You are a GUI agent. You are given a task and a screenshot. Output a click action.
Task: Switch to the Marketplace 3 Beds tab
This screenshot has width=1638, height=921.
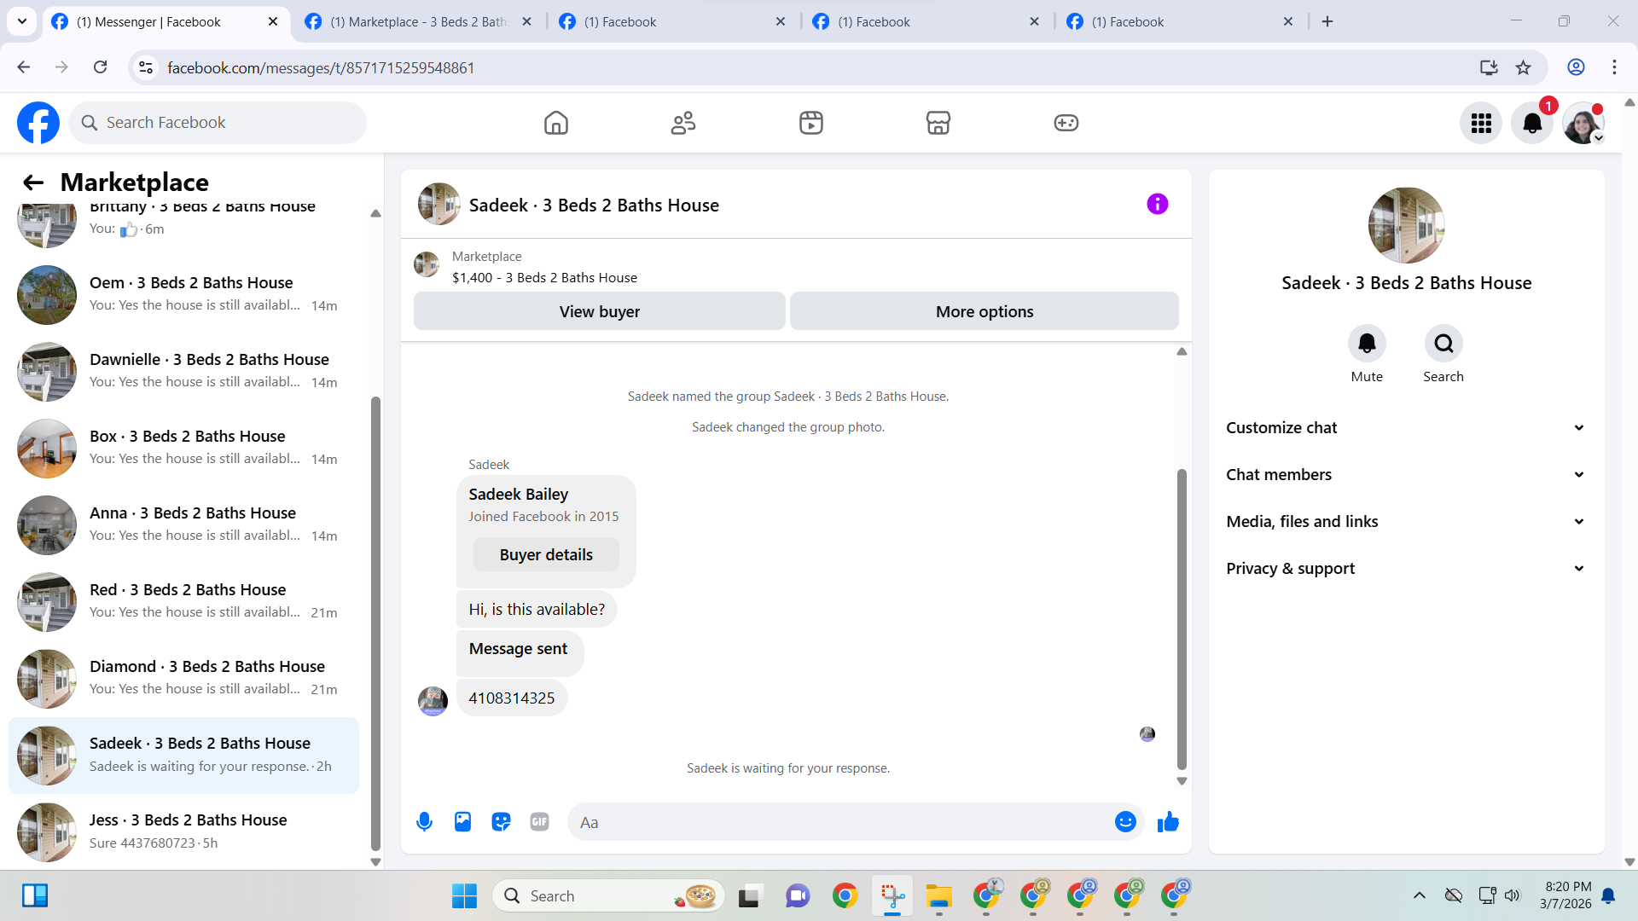[418, 22]
